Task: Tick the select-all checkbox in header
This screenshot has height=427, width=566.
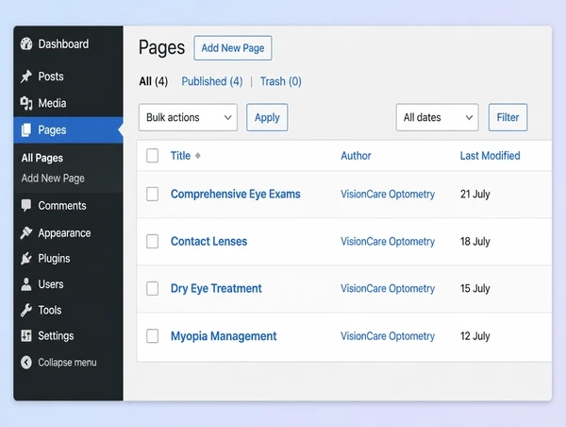Action: point(152,156)
